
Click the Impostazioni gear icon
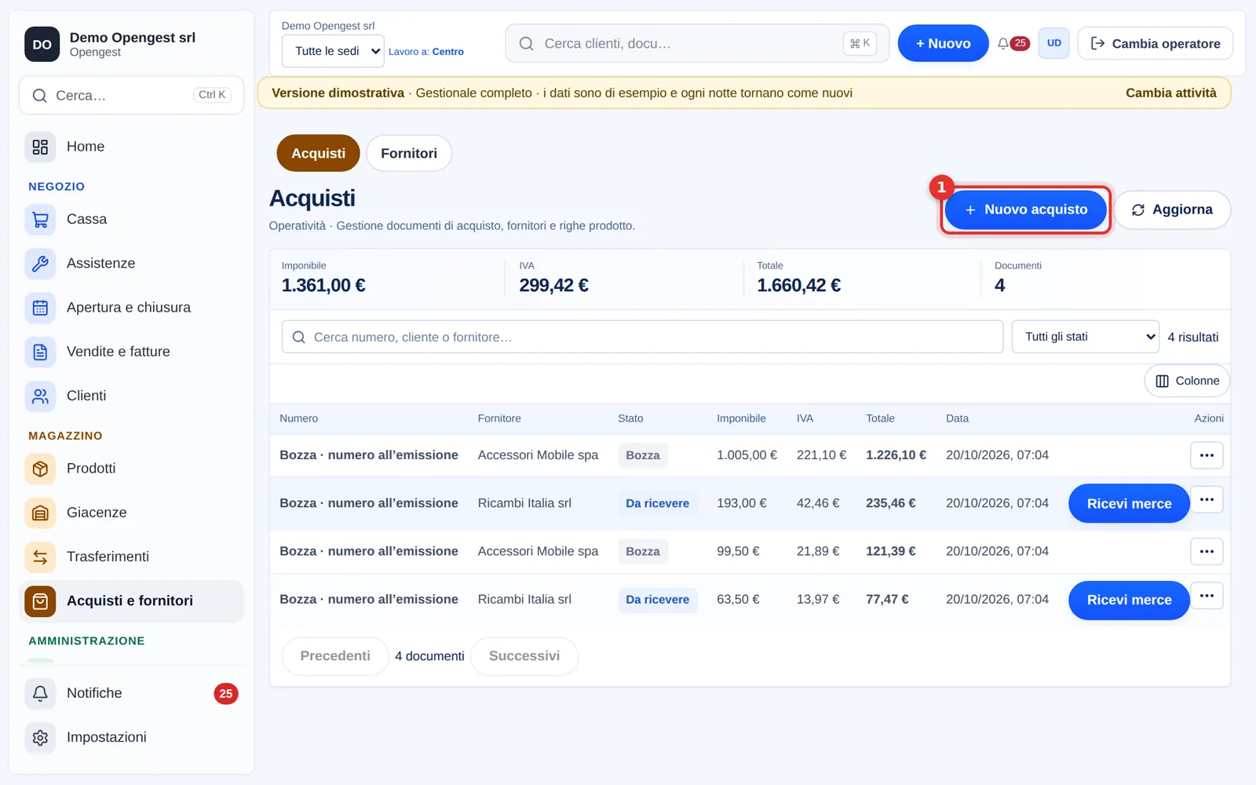coord(40,737)
